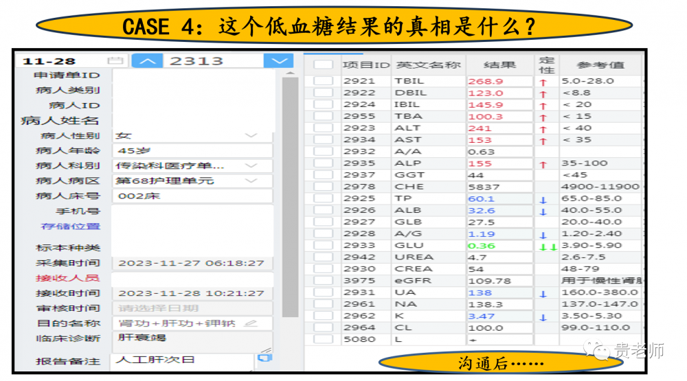The image size is (687, 381).
Task: Expand the 病人病区 ward dropdown
Action: (251, 181)
